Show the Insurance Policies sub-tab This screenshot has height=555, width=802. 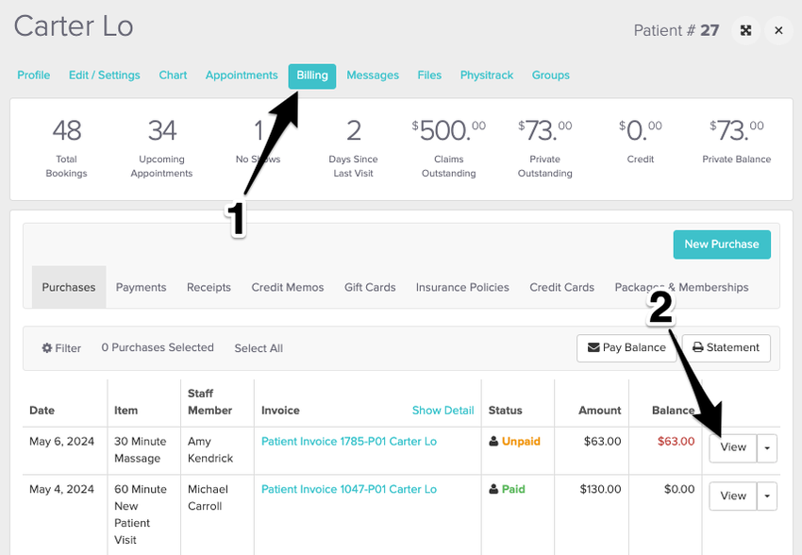click(462, 288)
